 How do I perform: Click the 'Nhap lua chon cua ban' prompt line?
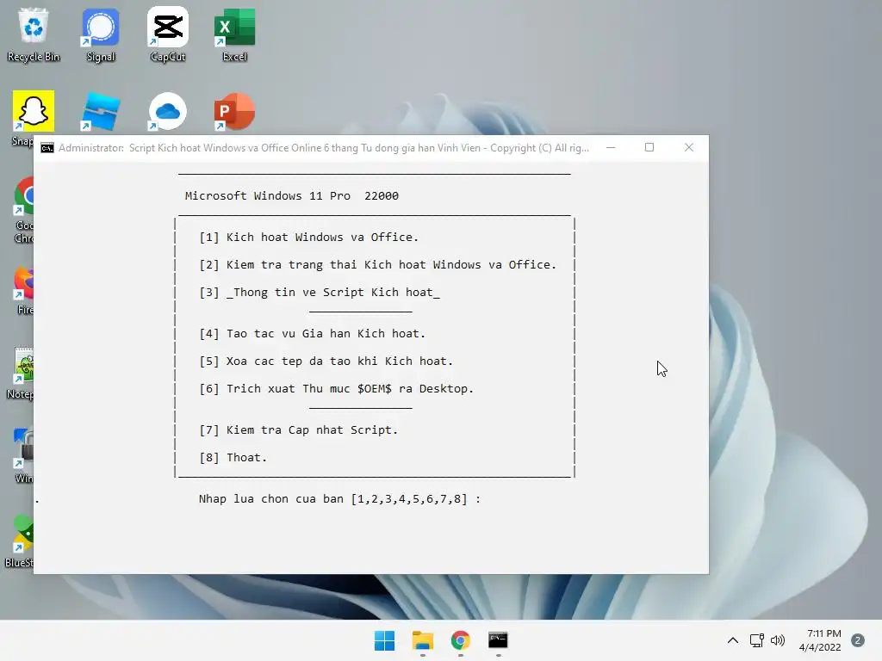[339, 499]
